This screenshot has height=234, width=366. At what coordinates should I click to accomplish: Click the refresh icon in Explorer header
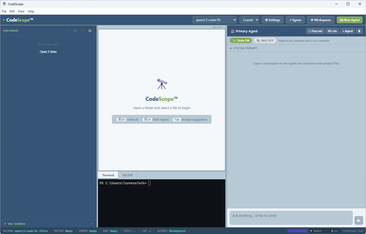[x=82, y=31]
